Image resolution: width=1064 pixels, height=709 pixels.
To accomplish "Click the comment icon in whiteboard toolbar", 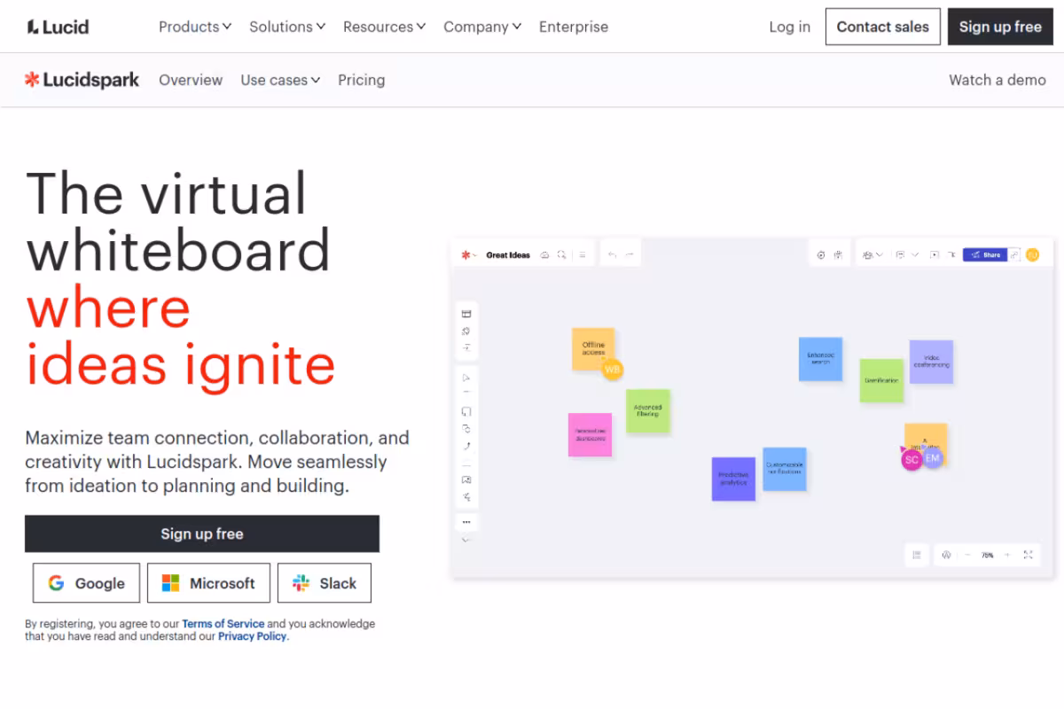I will [900, 255].
